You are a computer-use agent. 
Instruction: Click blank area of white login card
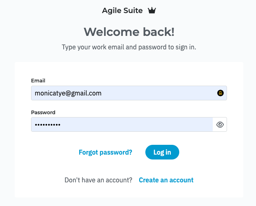coord(129,70)
